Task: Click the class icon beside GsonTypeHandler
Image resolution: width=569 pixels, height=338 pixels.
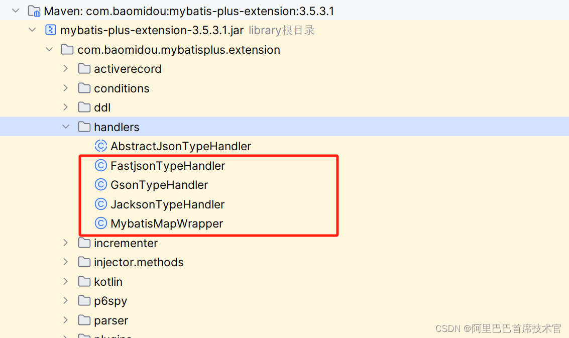Action: coord(100,185)
